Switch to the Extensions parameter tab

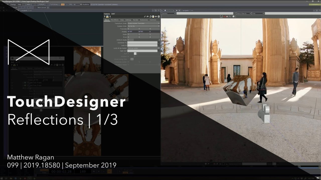coord(144,20)
